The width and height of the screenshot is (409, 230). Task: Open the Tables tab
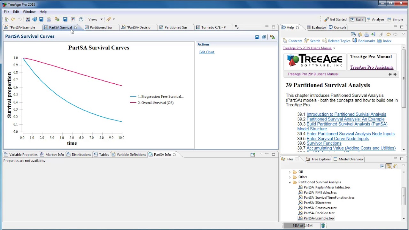[101, 155]
